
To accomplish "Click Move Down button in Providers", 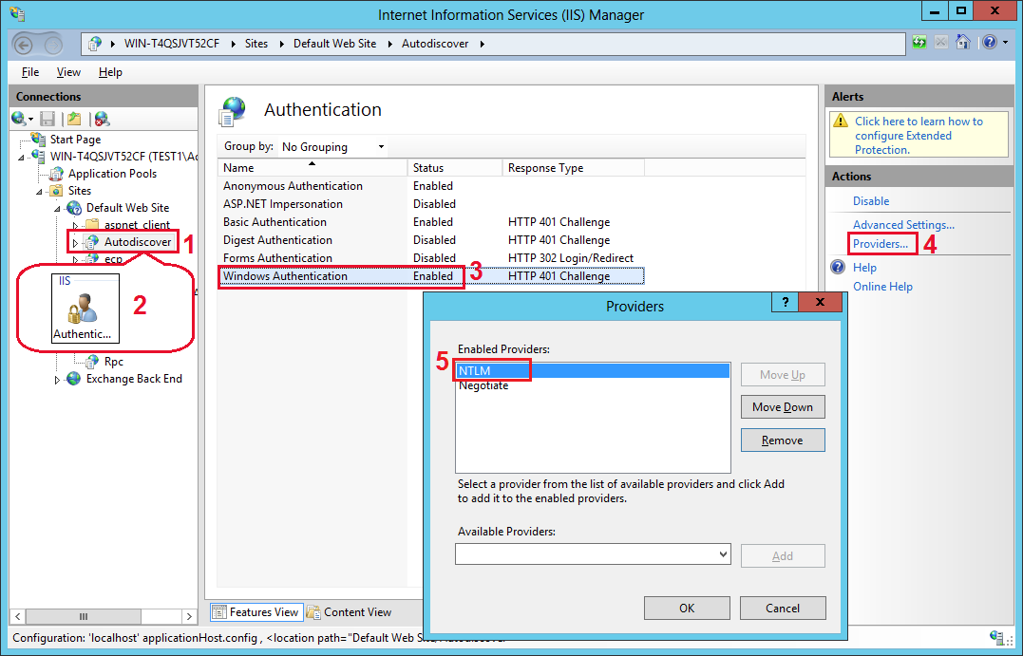I will (x=783, y=407).
